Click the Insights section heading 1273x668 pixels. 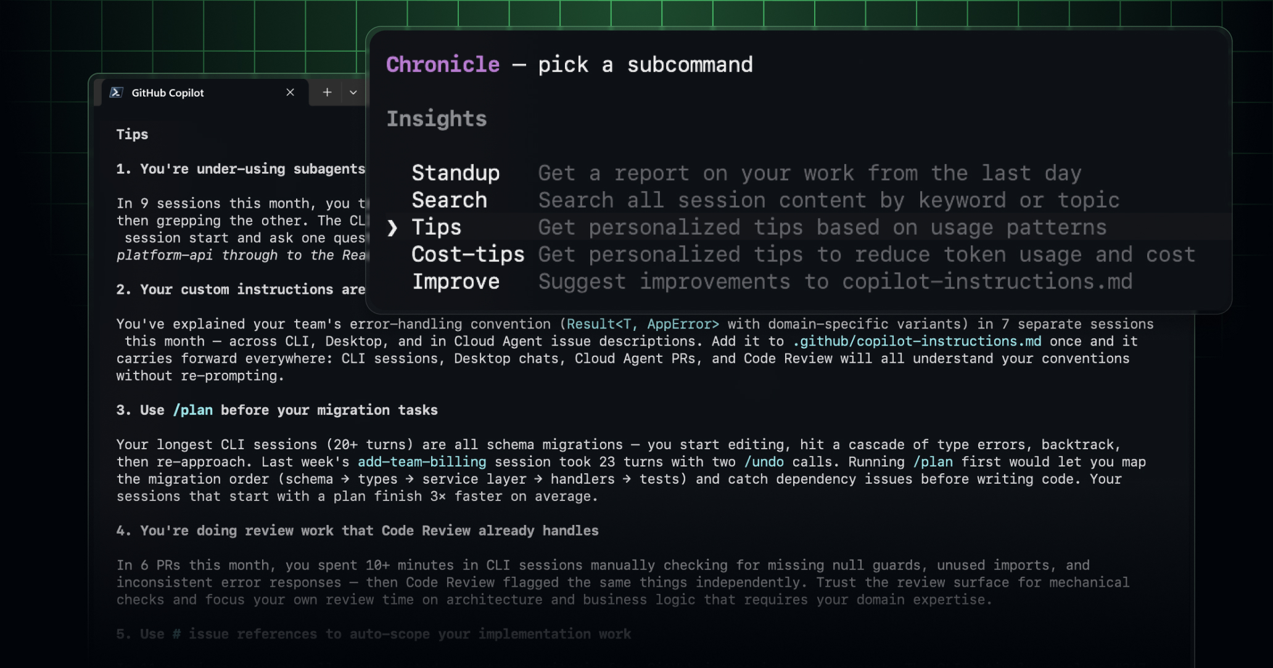pyautogui.click(x=437, y=119)
